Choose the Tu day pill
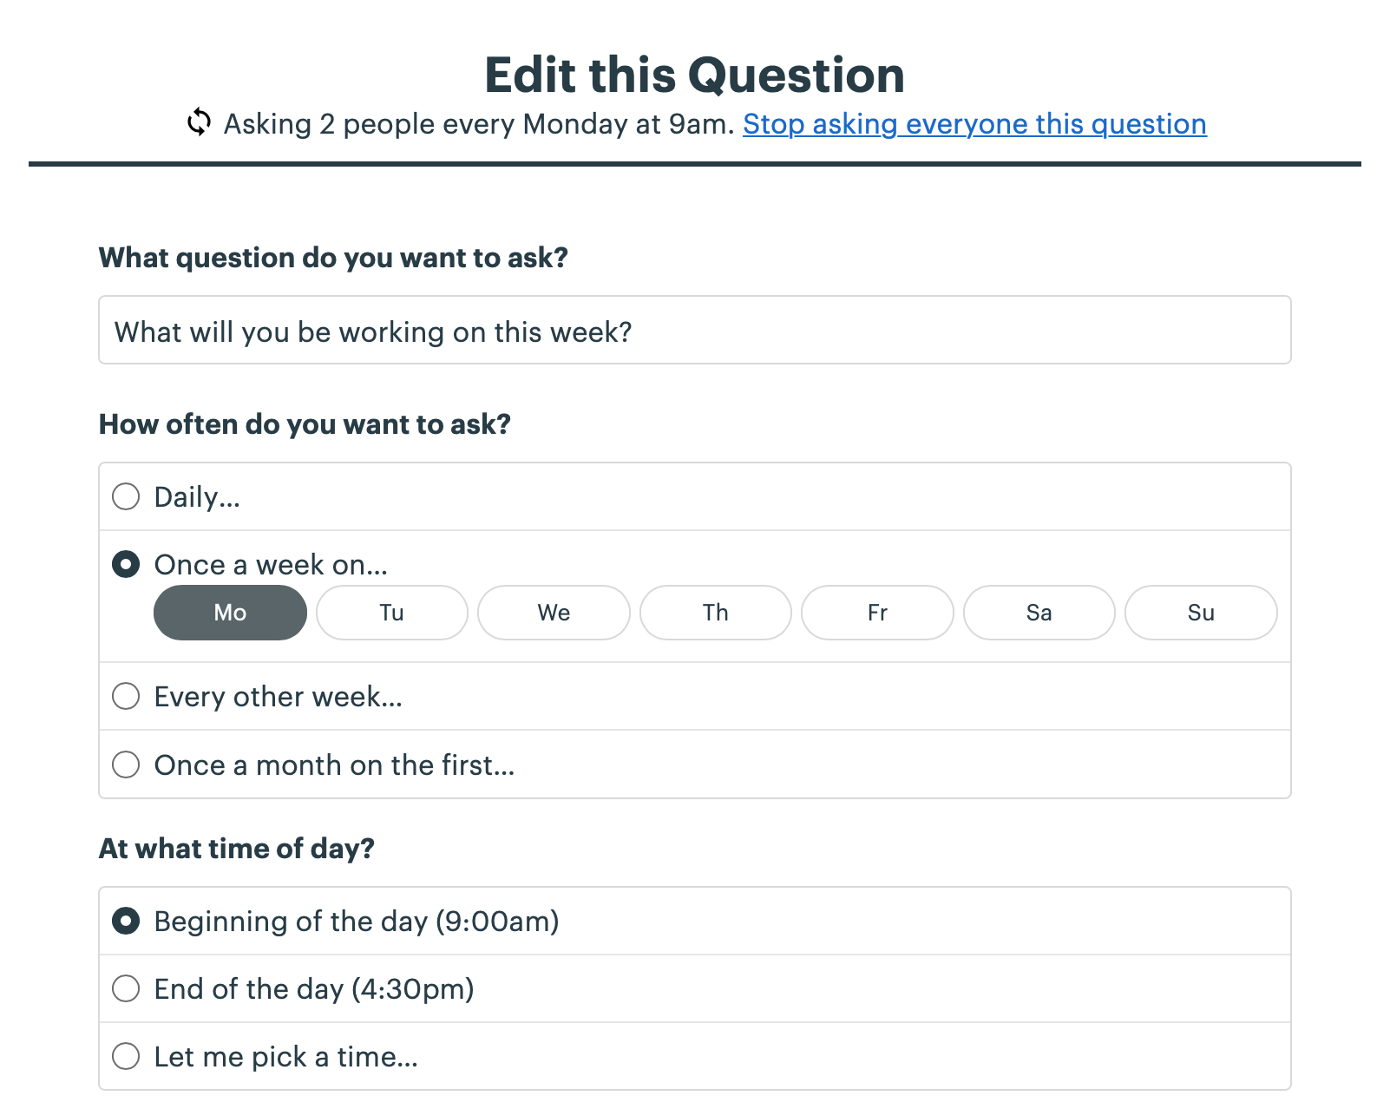 pyautogui.click(x=392, y=613)
